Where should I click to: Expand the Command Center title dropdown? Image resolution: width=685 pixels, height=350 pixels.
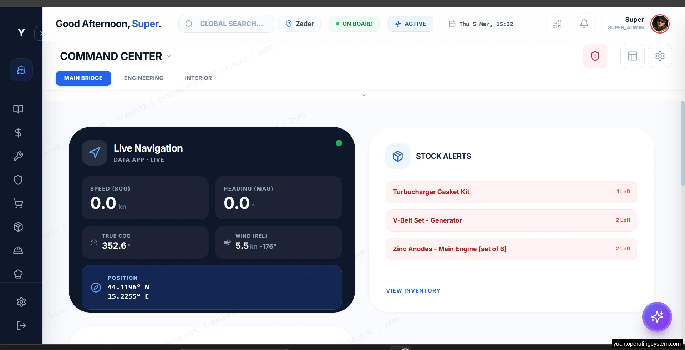tap(169, 56)
